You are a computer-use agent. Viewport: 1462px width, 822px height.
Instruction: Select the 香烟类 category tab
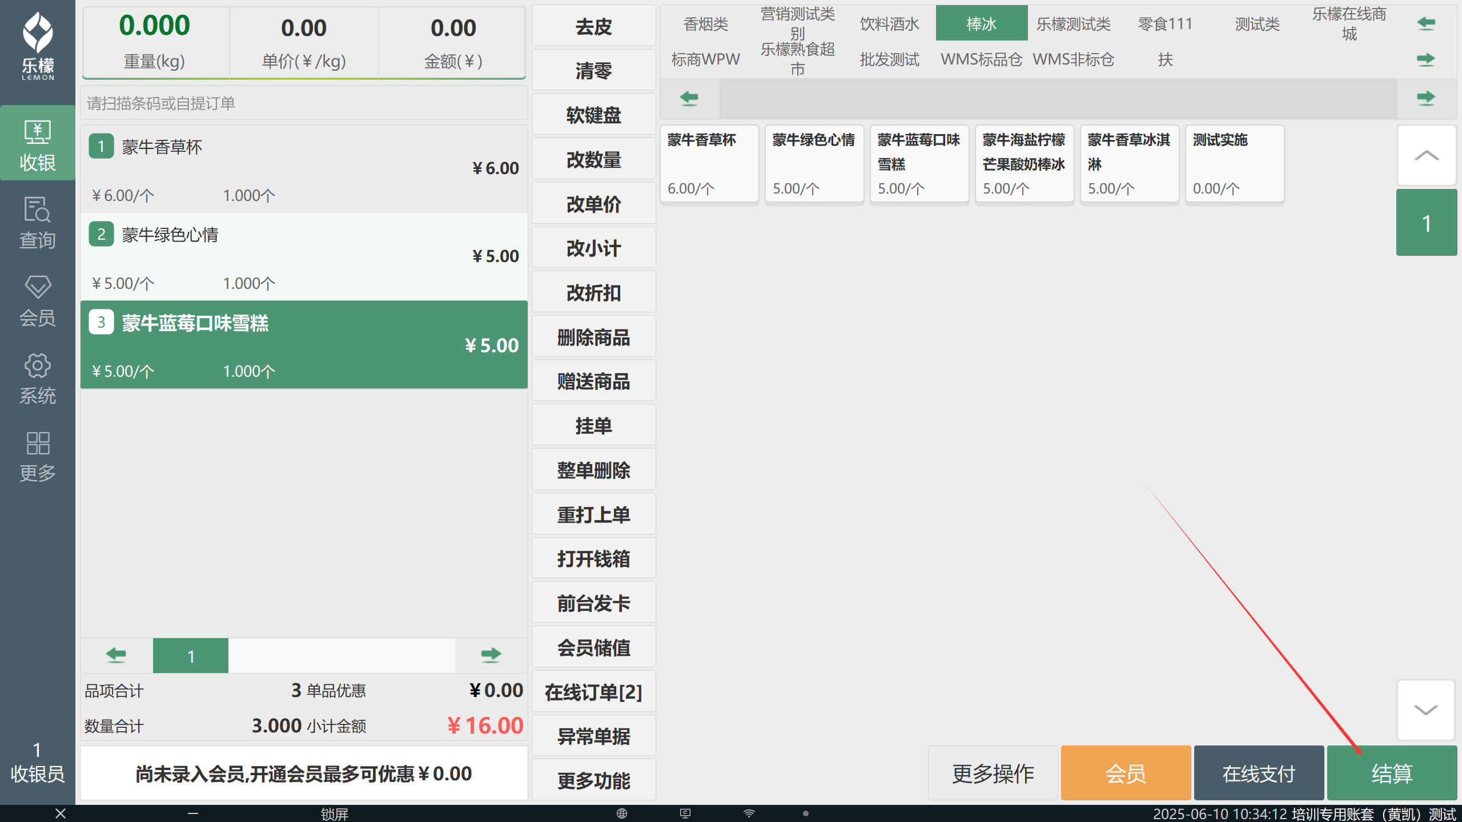coord(706,24)
